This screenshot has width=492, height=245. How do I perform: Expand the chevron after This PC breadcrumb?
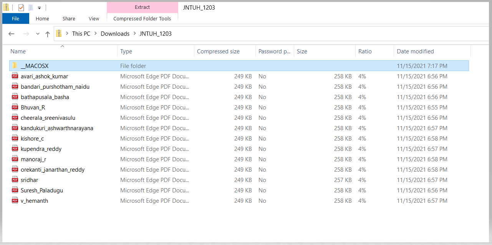(95, 34)
